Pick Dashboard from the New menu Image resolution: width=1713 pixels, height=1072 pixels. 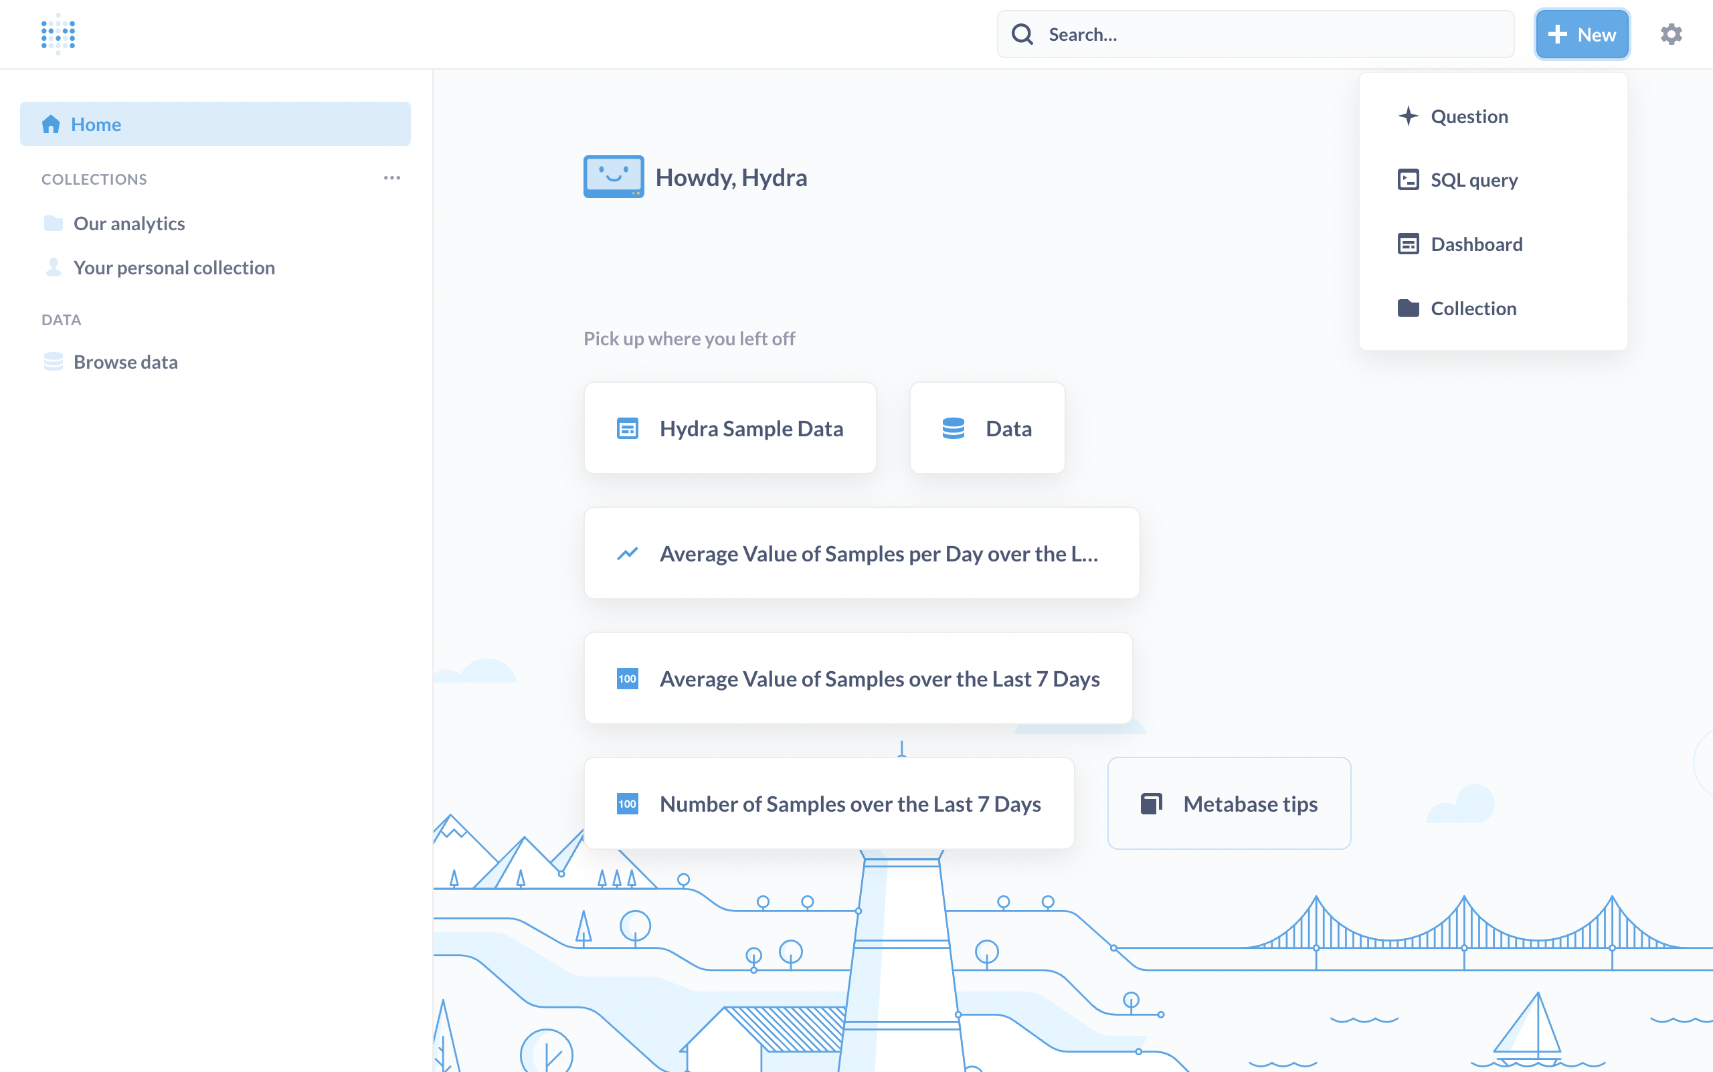[x=1475, y=244]
